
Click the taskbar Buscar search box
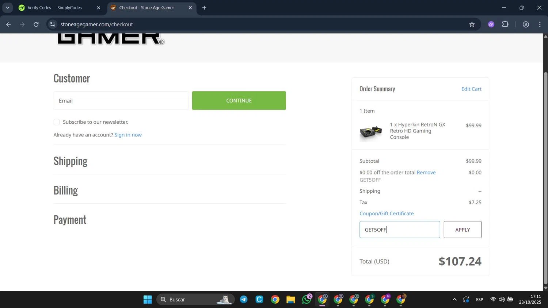195,300
